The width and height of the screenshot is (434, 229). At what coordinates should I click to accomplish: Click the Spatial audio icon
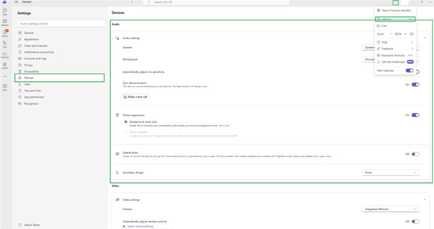pyautogui.click(x=117, y=154)
